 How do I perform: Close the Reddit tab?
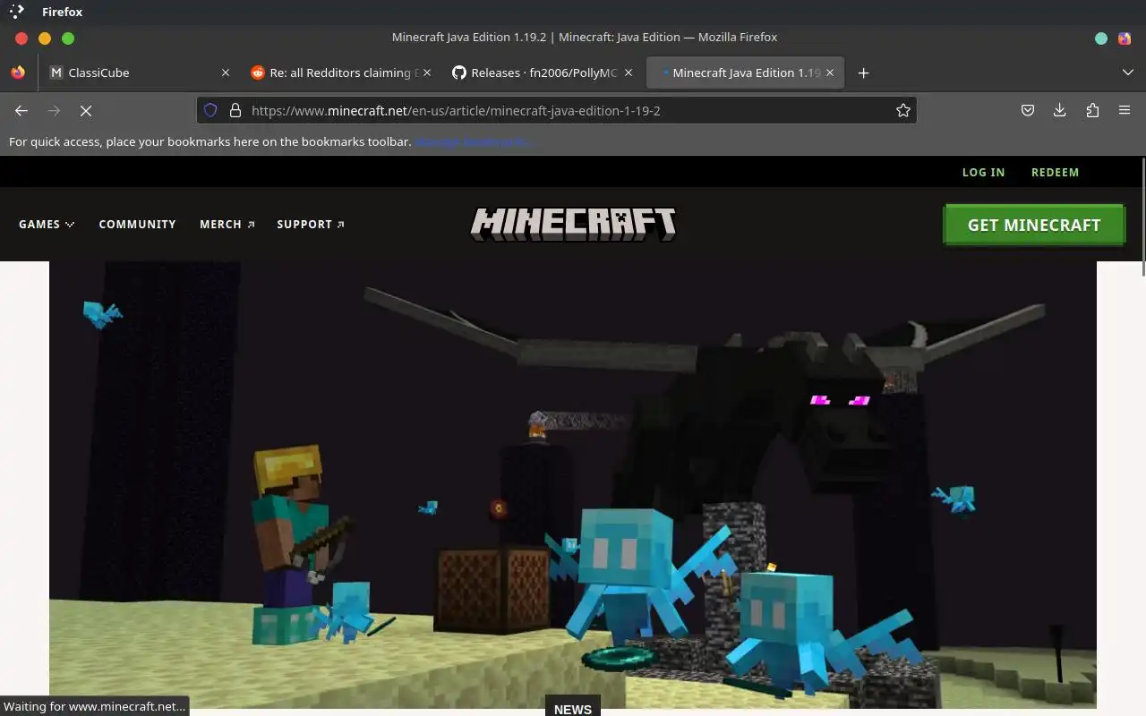(x=427, y=72)
